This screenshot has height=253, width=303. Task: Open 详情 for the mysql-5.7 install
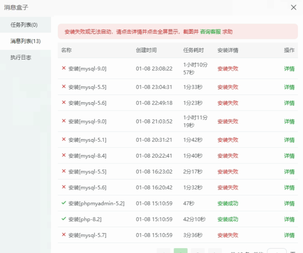(x=289, y=235)
